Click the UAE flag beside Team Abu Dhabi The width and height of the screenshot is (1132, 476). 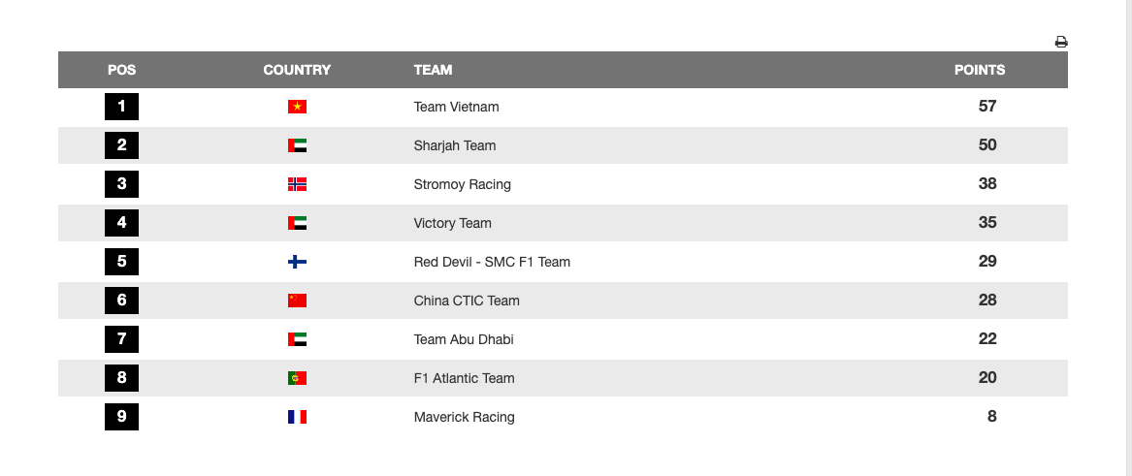[x=297, y=339]
